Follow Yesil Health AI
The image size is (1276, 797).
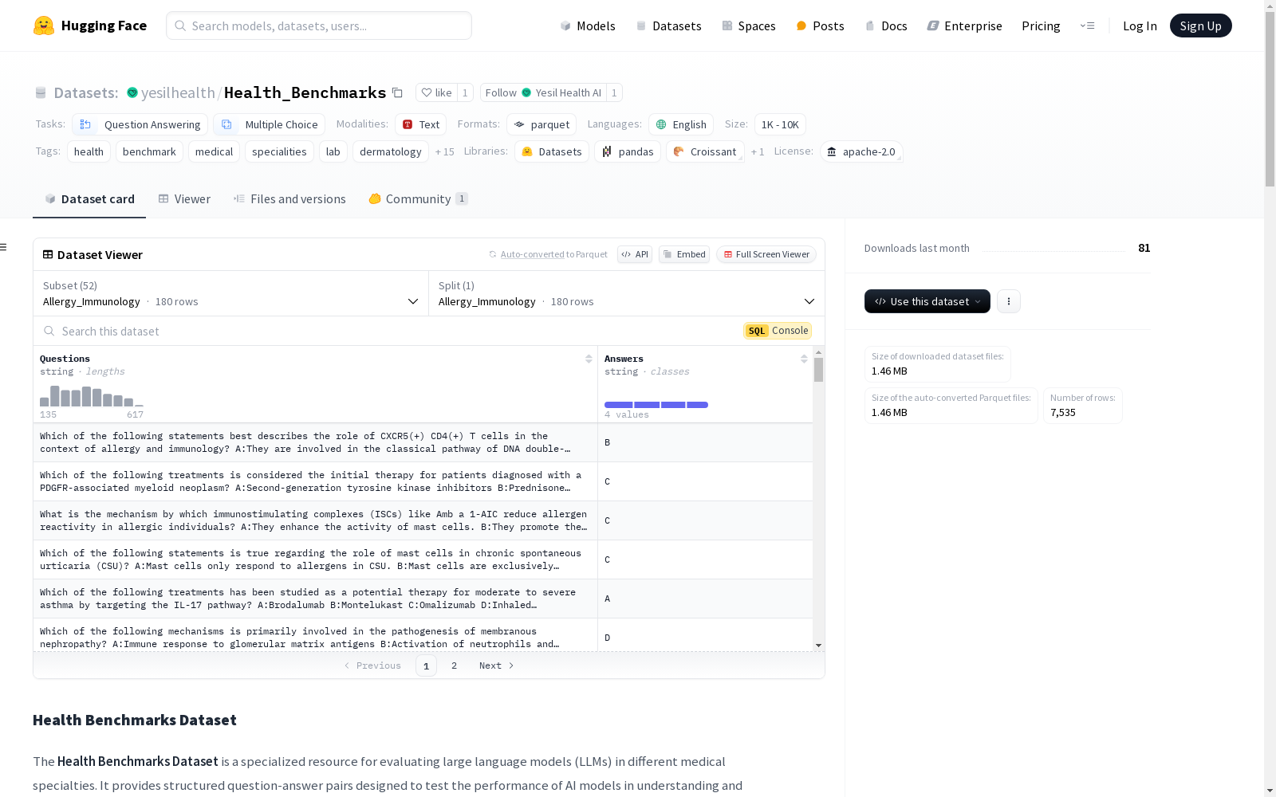coord(543,92)
